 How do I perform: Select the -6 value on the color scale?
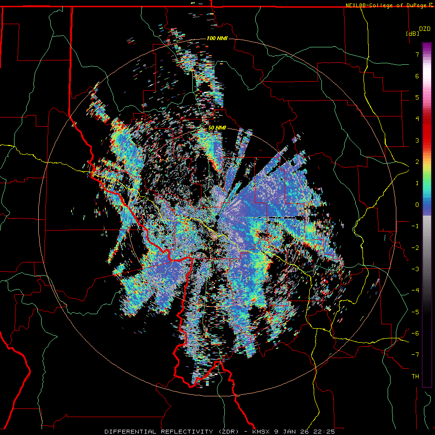pyautogui.click(x=415, y=333)
